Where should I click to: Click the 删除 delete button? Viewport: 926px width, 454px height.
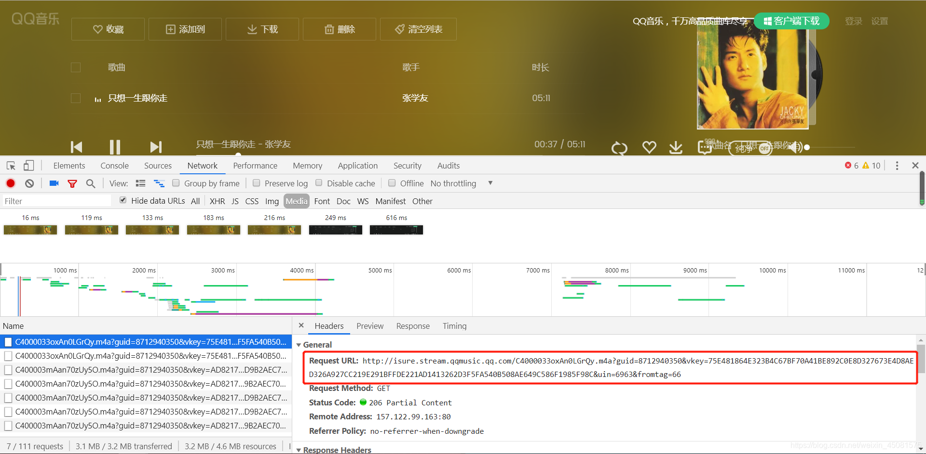(340, 29)
